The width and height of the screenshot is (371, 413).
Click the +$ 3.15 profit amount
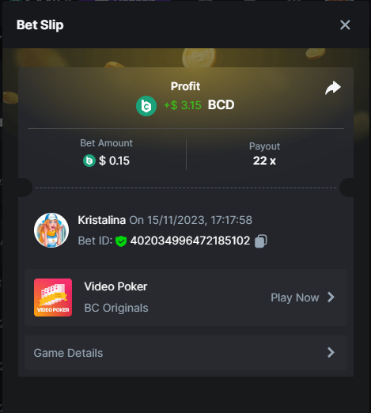[183, 105]
